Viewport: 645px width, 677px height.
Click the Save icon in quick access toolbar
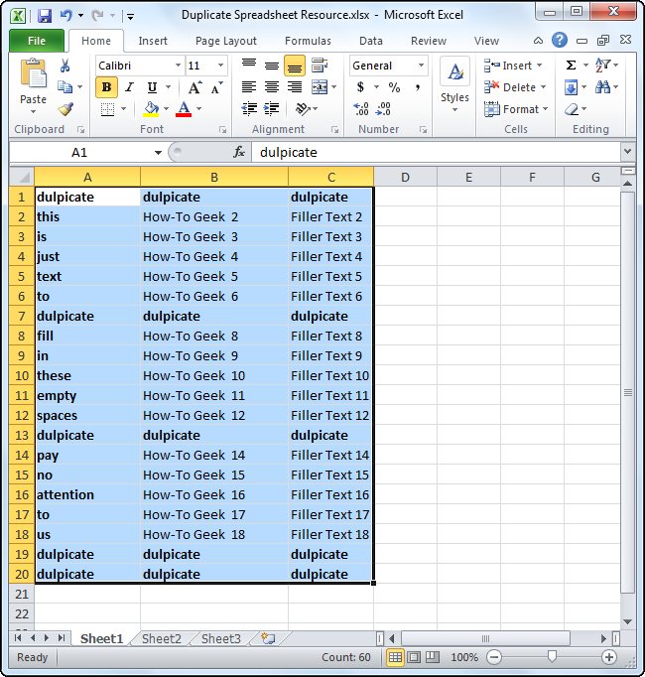point(45,16)
